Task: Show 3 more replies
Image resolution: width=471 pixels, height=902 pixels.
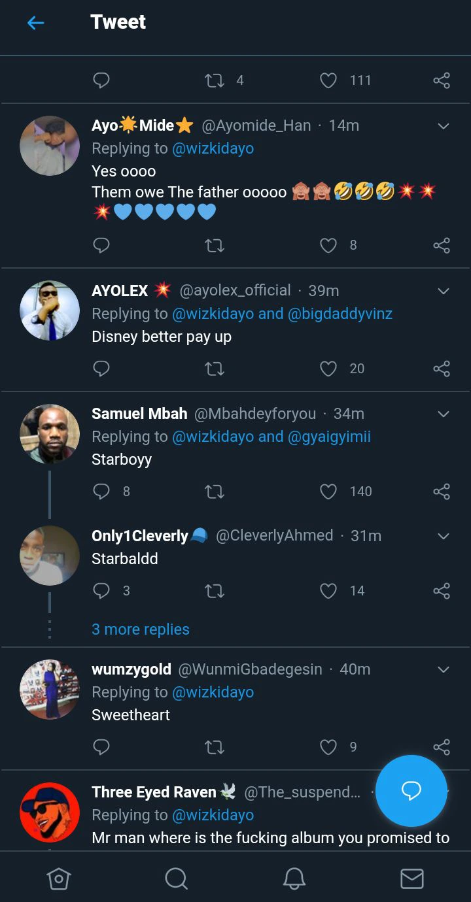Action: click(x=141, y=629)
